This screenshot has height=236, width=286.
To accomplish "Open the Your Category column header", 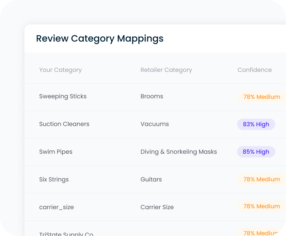I will [60, 70].
